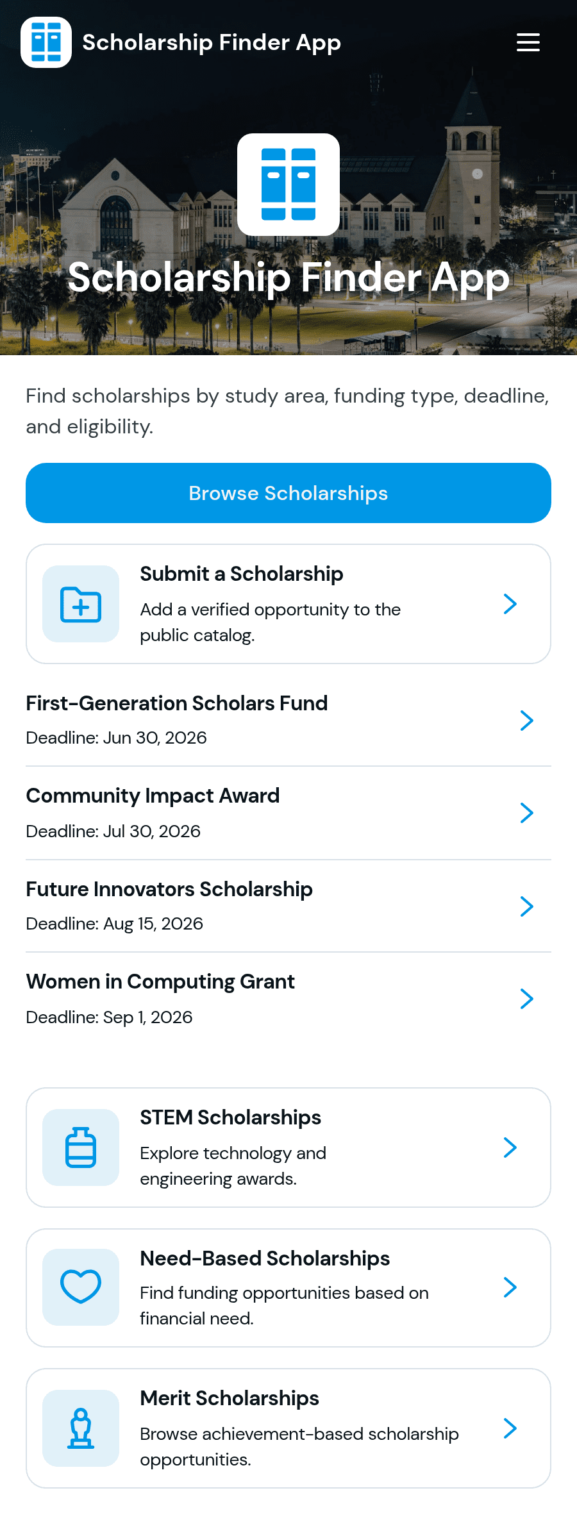577x1536 pixels.
Task: Open the Submit a Scholarship chevron
Action: (510, 604)
